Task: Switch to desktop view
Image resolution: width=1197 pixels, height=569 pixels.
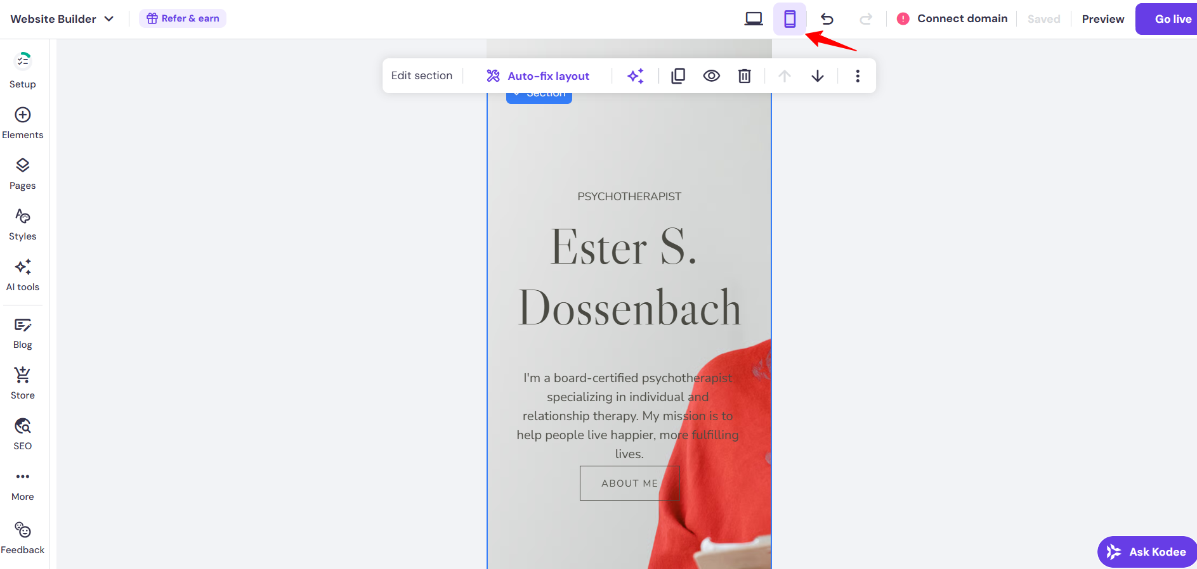Action: click(754, 19)
